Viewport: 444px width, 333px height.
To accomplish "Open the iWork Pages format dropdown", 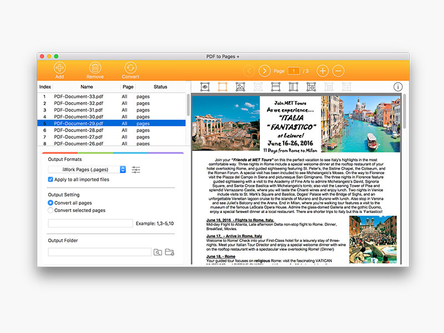I will [x=87, y=169].
